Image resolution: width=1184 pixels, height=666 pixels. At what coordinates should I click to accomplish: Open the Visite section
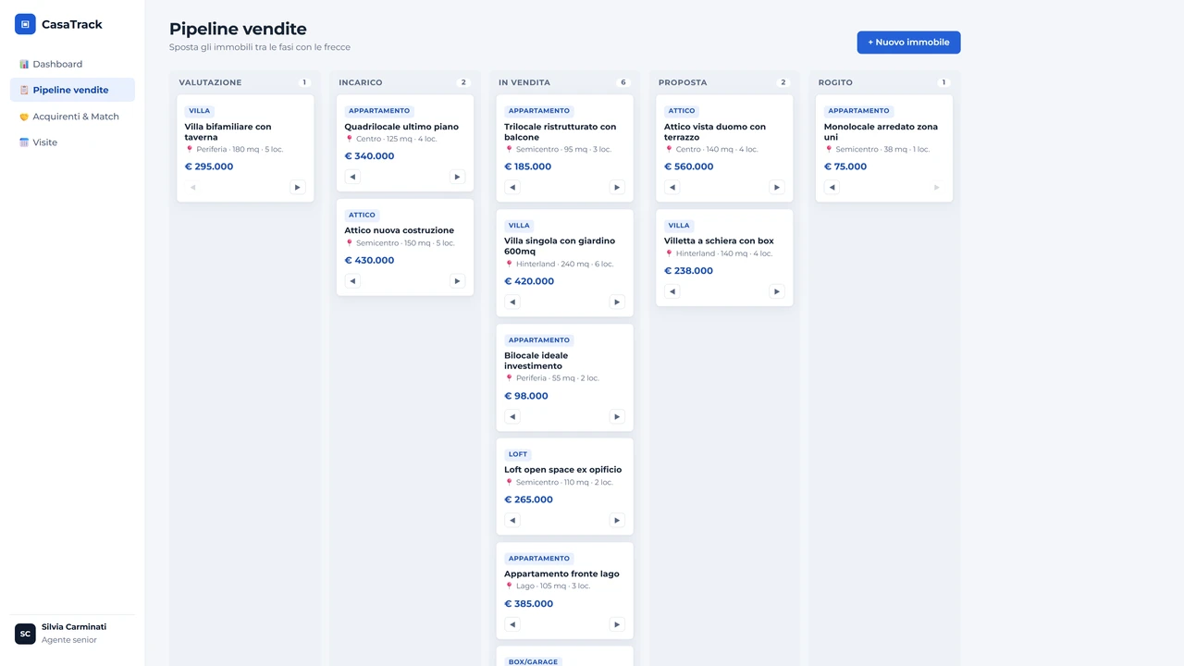72,142
